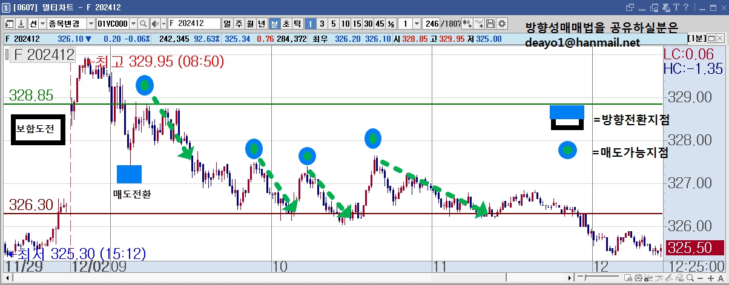Screen dimensions: 729x285
Task: Open the 종목변경 dropdown
Action: click(91, 24)
